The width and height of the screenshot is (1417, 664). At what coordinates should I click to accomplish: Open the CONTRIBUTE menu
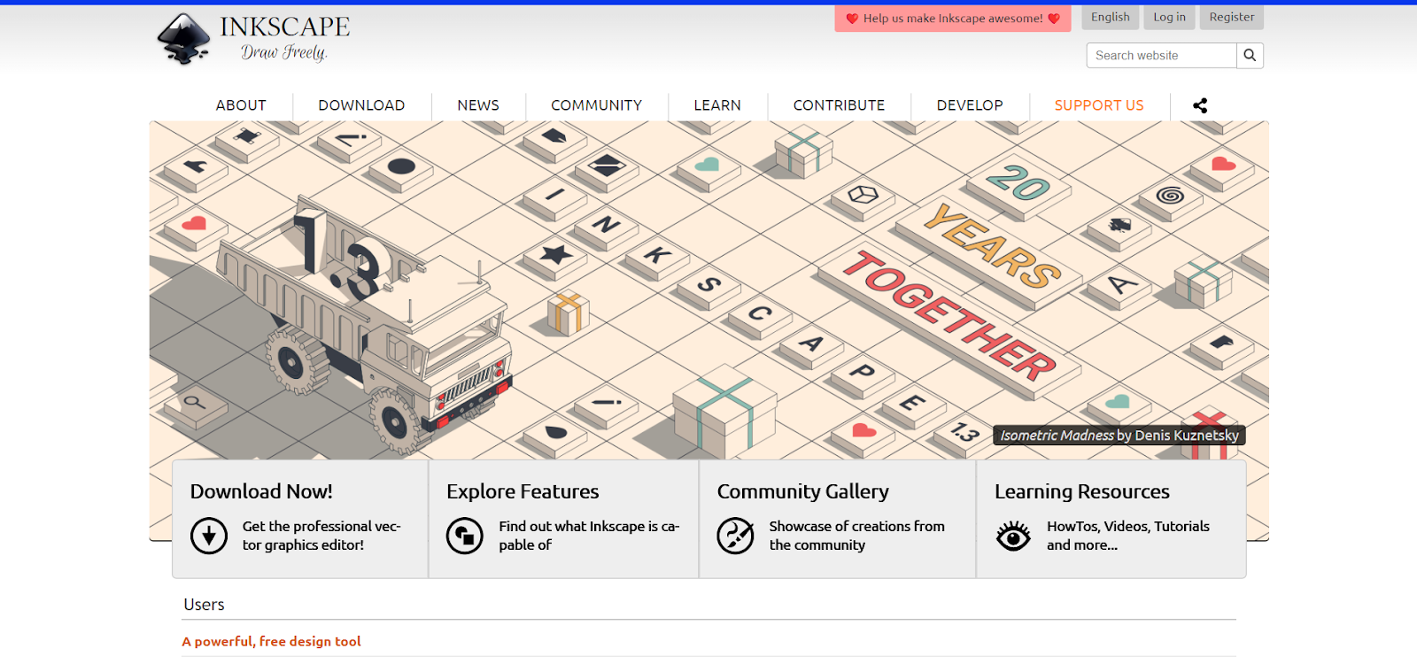coord(839,105)
